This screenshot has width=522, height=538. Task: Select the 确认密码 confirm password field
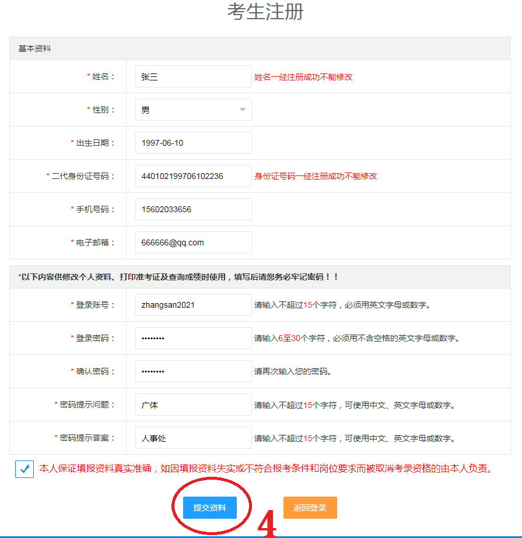192,371
